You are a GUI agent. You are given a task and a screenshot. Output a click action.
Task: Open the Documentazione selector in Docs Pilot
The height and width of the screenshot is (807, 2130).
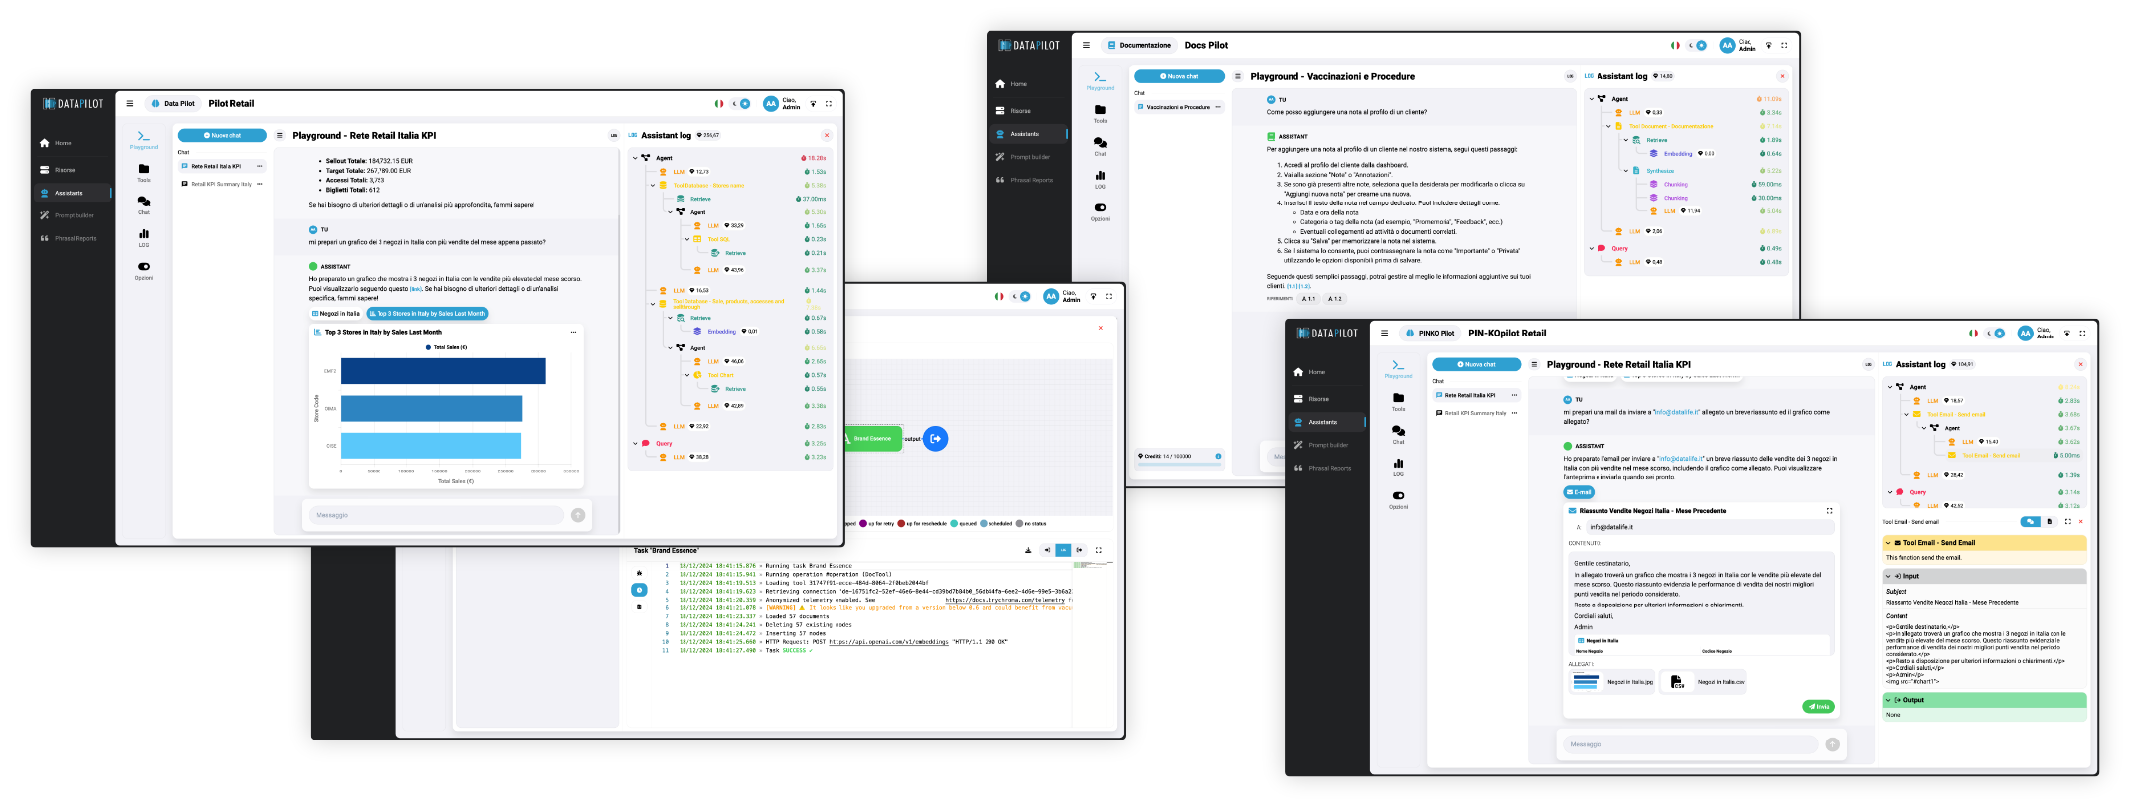1140,45
